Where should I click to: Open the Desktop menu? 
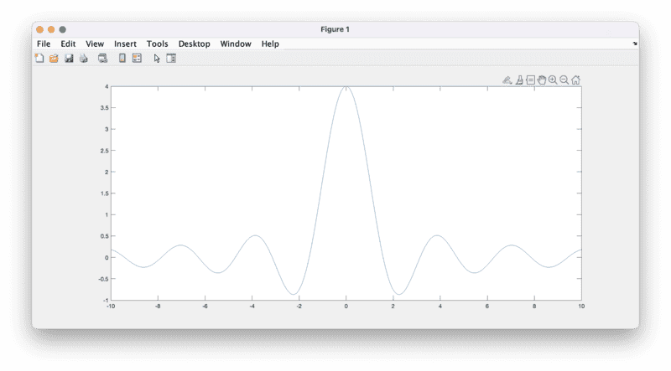tap(195, 44)
